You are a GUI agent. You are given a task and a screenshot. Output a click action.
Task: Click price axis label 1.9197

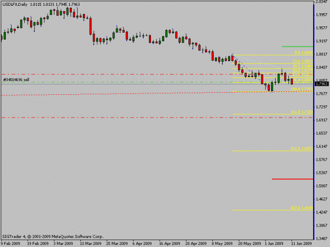tap(322, 41)
